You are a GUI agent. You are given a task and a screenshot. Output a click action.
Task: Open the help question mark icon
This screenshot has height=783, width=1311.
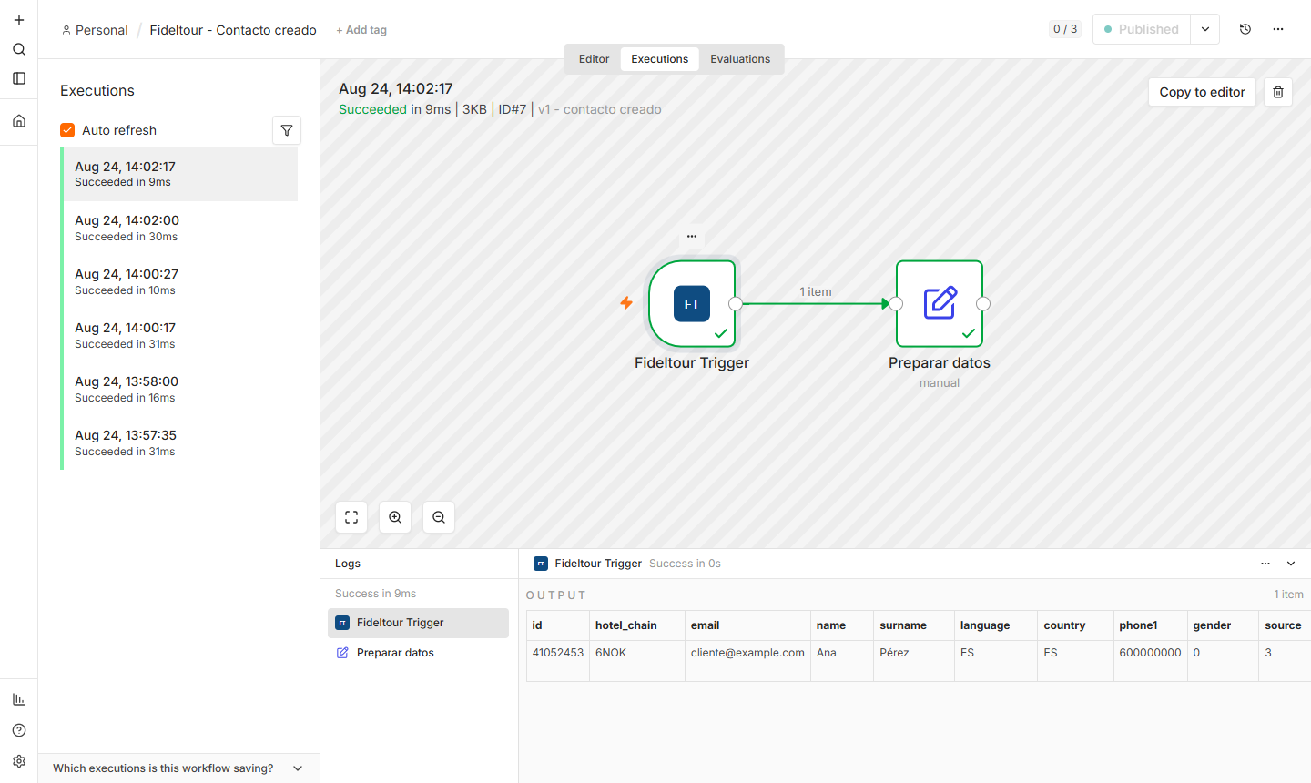point(19,730)
